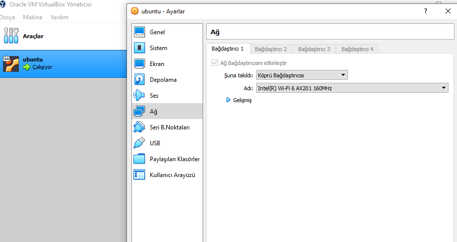Viewport: 457px width, 242px height.
Task: Click the Seri B.Noktaları label
Action: tap(170, 127)
